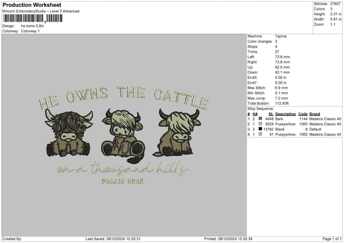Click stitch count 13782 in Black row
The height and width of the screenshot is (243, 344).
[x=268, y=129]
